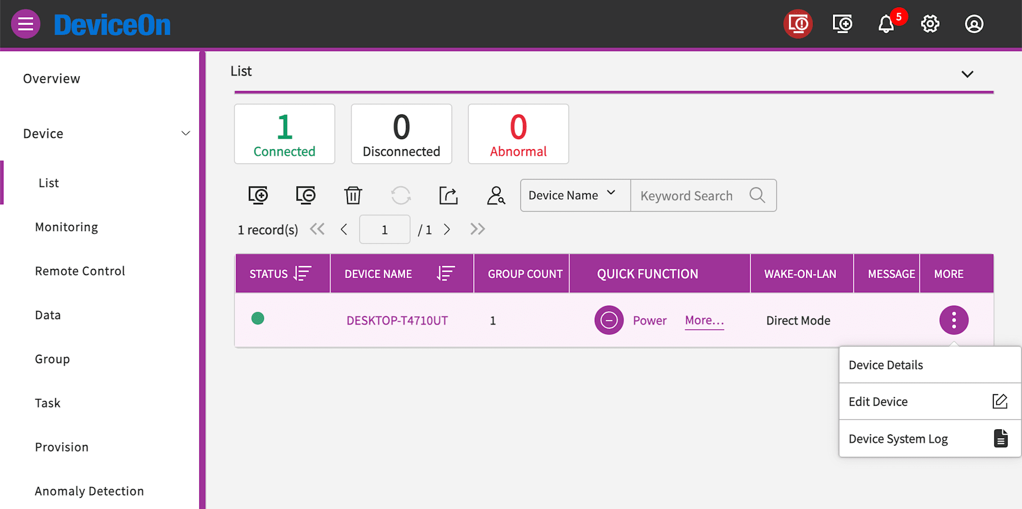Open the notifications bell

[886, 24]
